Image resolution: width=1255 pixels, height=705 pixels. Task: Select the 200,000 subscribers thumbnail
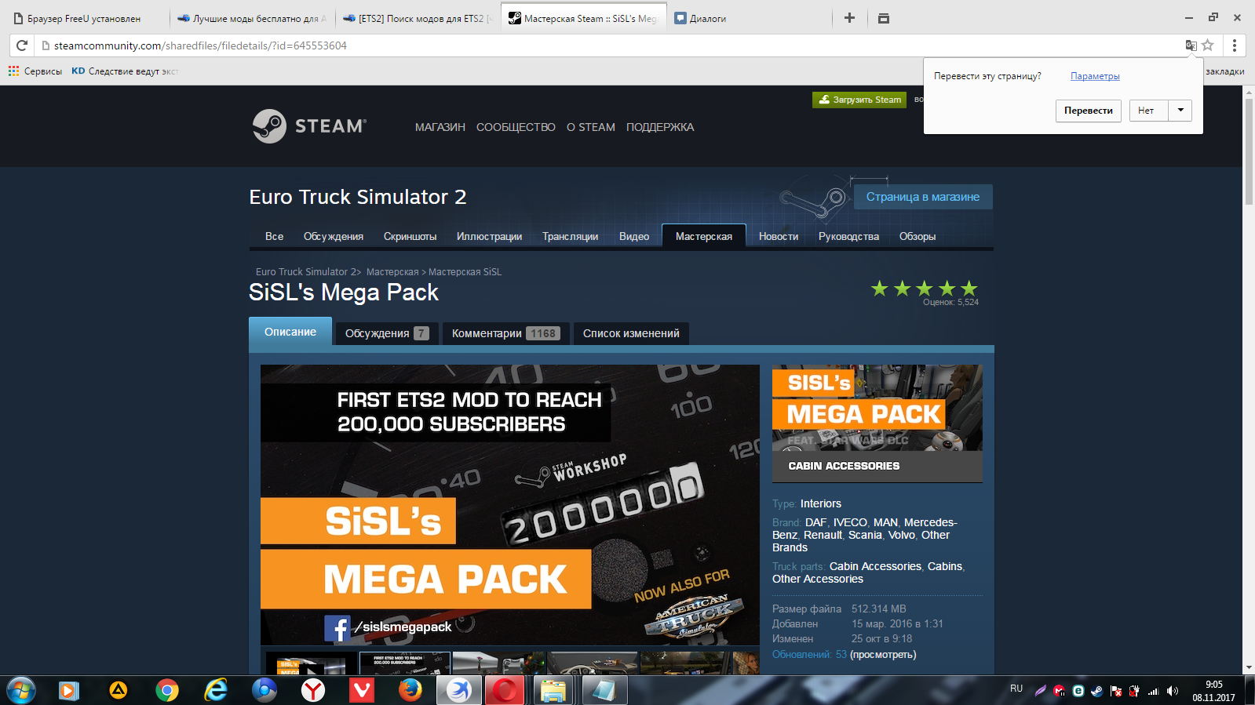point(404,663)
